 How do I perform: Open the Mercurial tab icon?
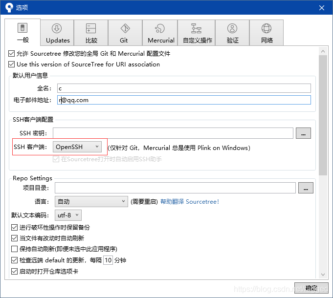point(160,28)
